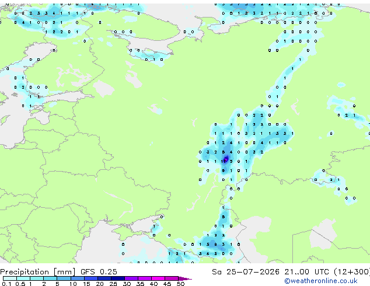Click the 40–45 mm magenta legend box
The width and height of the screenshot is (370, 286).
coord(158,278)
